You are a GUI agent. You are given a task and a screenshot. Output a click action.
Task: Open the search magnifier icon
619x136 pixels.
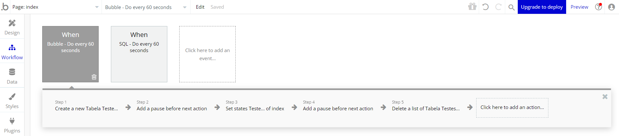click(511, 7)
